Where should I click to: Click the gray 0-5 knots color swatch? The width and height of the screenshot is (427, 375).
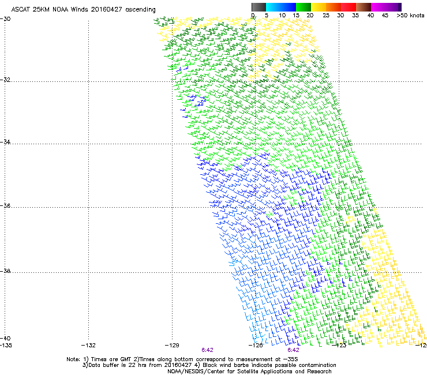(x=259, y=7)
